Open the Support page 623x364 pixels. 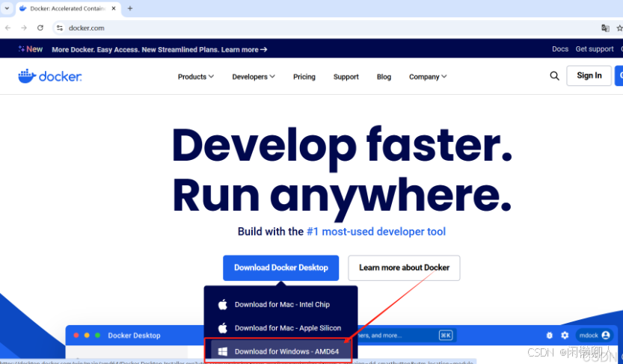coord(346,76)
